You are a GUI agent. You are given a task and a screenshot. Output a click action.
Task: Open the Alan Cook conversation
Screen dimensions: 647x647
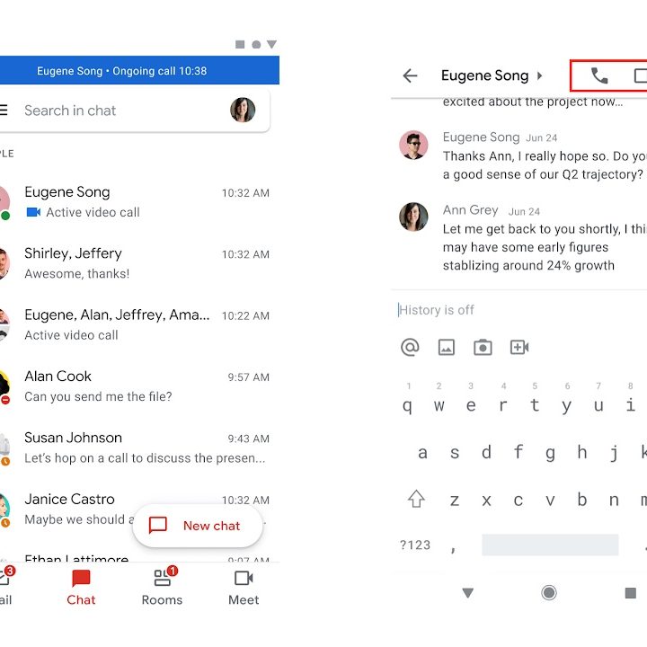pos(139,386)
